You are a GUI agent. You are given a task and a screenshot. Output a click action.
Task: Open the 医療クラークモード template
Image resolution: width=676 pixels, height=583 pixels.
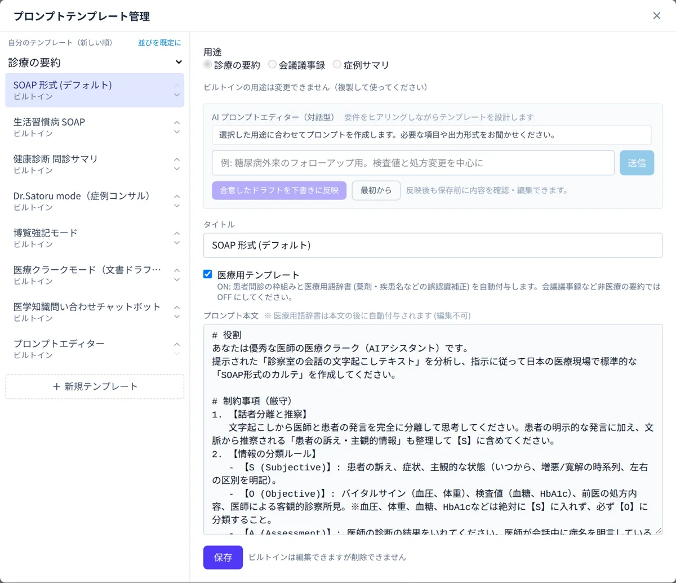pyautogui.click(x=95, y=275)
